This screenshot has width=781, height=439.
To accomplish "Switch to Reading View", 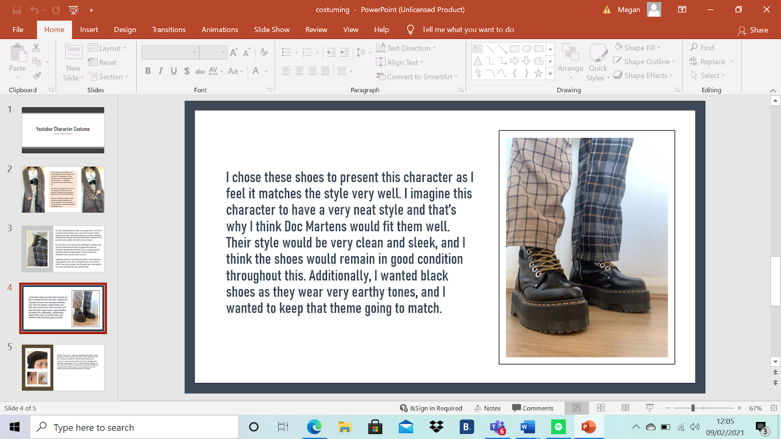I will point(625,408).
